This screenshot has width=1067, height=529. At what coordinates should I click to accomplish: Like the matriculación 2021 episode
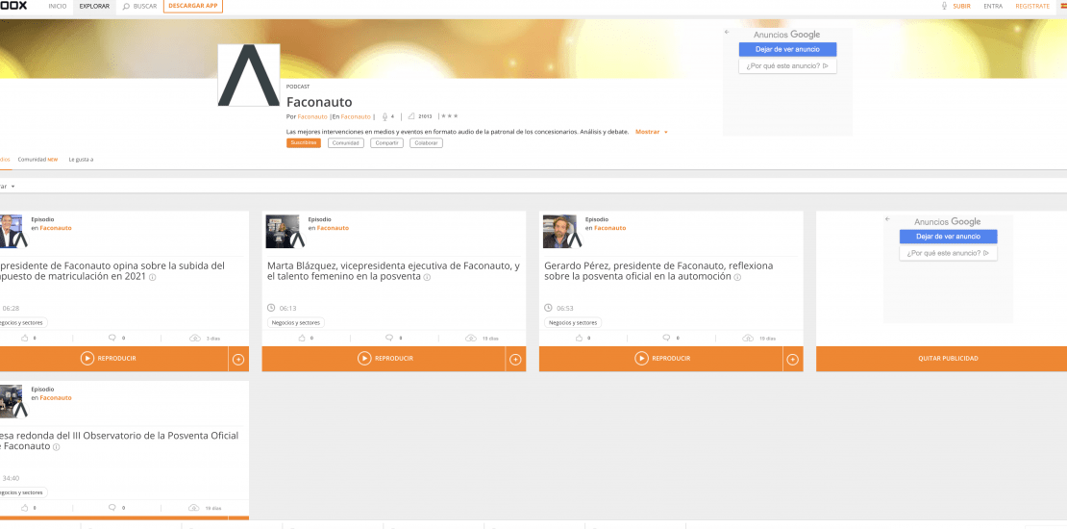[x=25, y=338]
